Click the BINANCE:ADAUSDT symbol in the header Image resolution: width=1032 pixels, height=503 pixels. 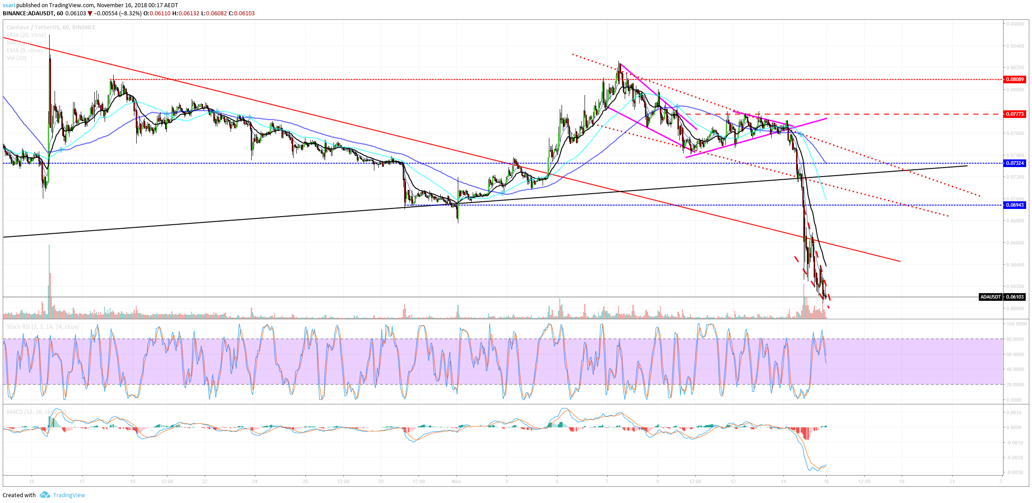(28, 14)
